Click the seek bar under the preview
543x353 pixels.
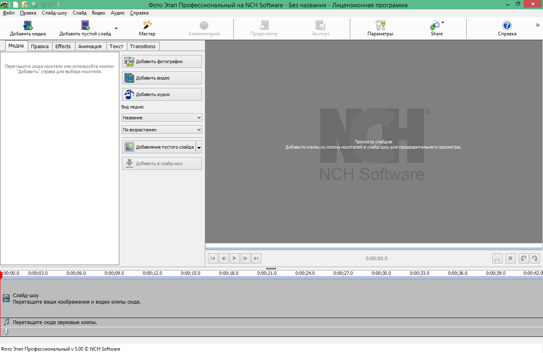coord(374,245)
